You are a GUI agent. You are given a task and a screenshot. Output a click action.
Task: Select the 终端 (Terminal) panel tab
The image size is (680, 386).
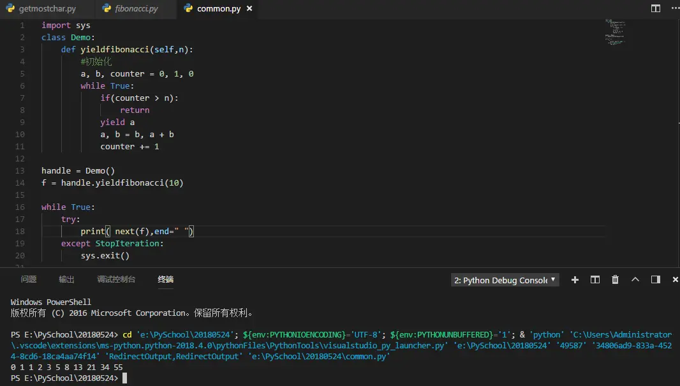(166, 279)
